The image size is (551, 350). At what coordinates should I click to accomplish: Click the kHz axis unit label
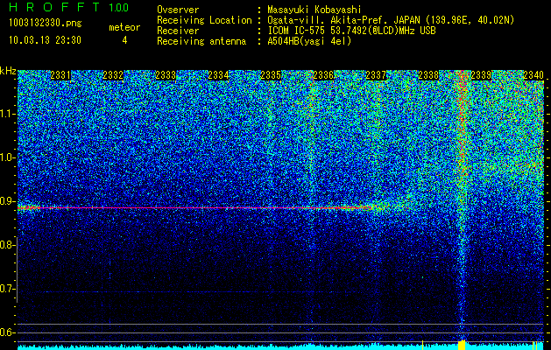click(x=8, y=71)
